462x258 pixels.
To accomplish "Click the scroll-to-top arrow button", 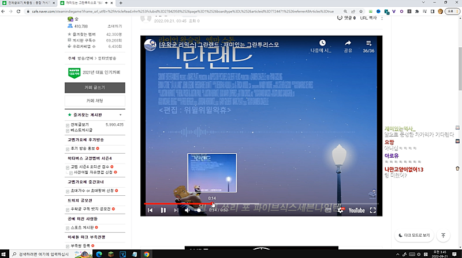I will tap(443, 236).
